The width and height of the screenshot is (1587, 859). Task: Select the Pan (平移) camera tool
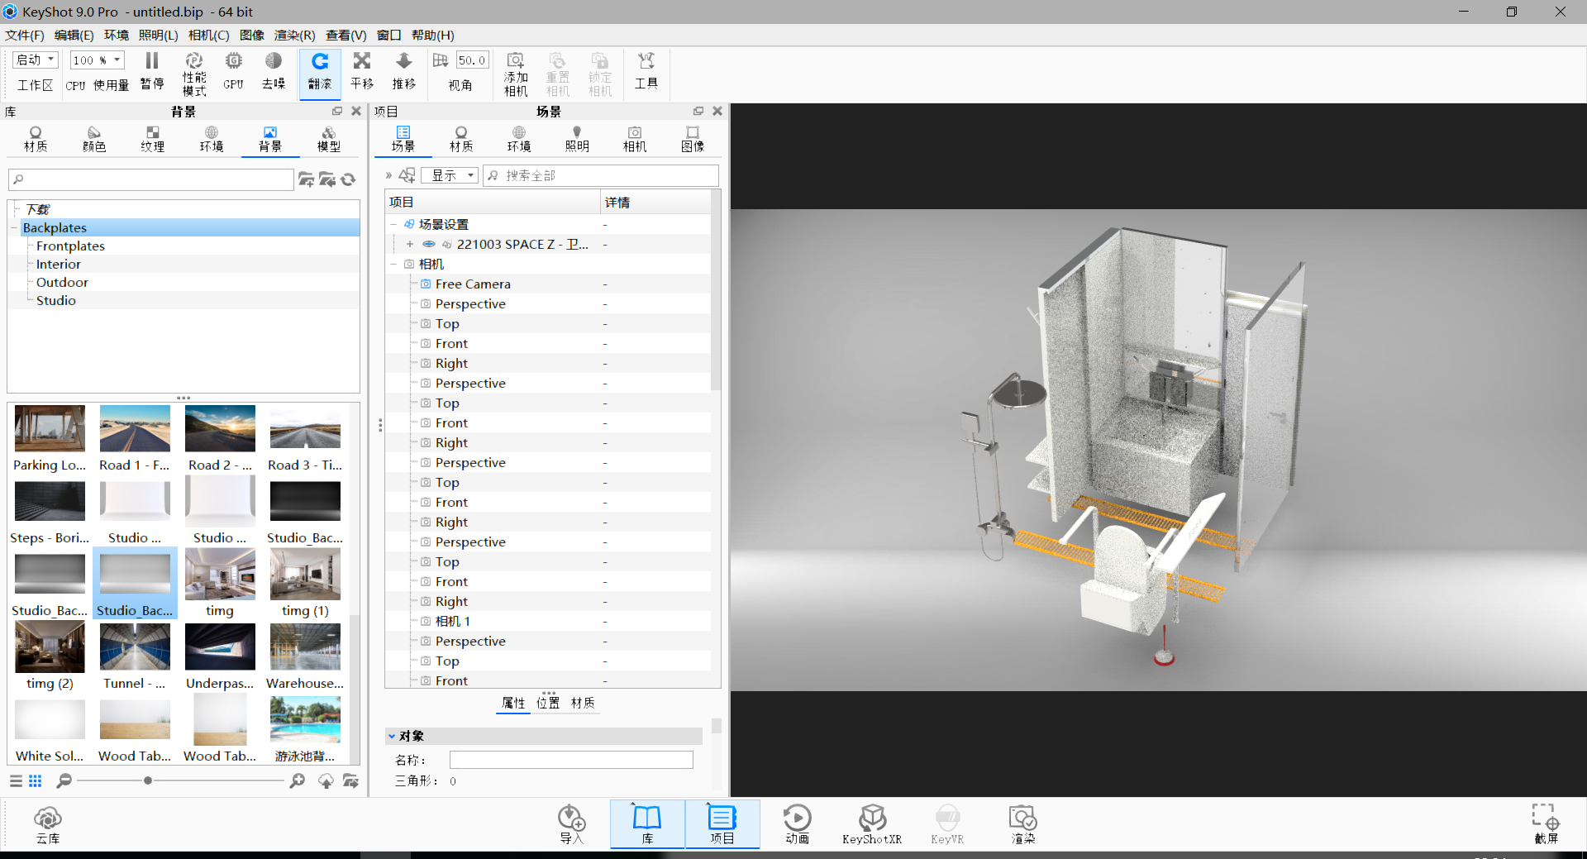click(x=362, y=72)
